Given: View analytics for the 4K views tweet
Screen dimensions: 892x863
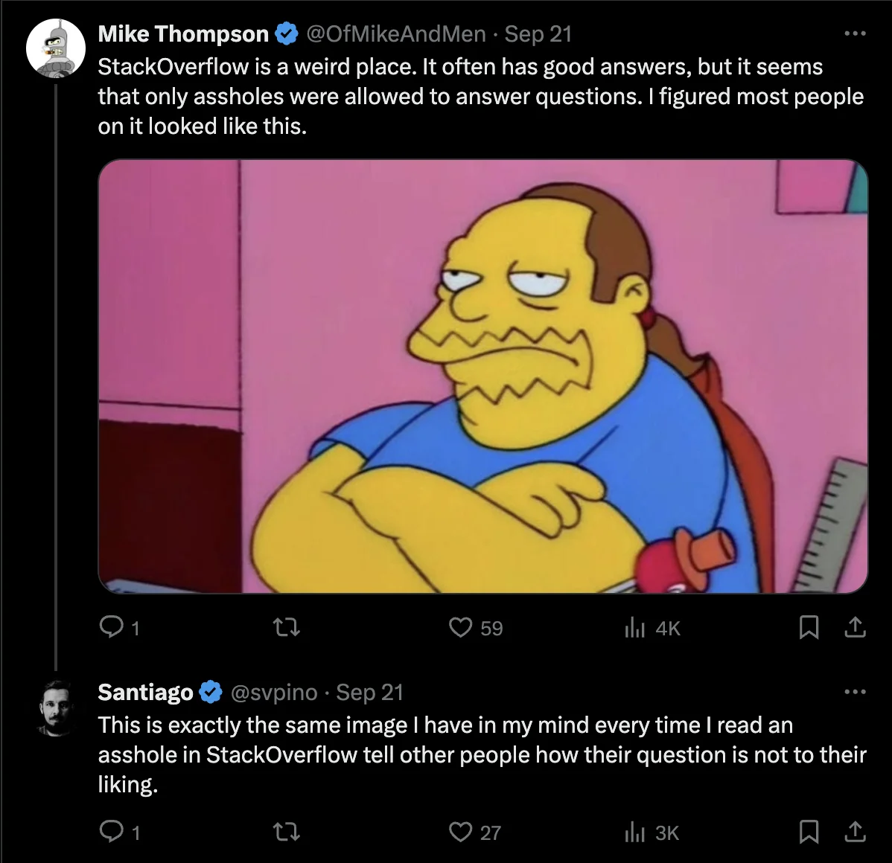Looking at the screenshot, I should click(x=634, y=628).
